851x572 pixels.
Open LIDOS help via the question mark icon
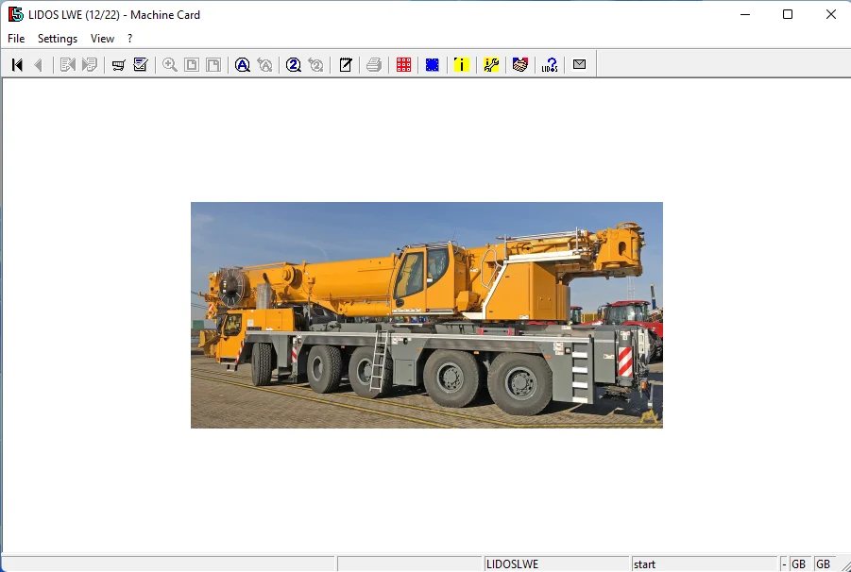(x=548, y=64)
